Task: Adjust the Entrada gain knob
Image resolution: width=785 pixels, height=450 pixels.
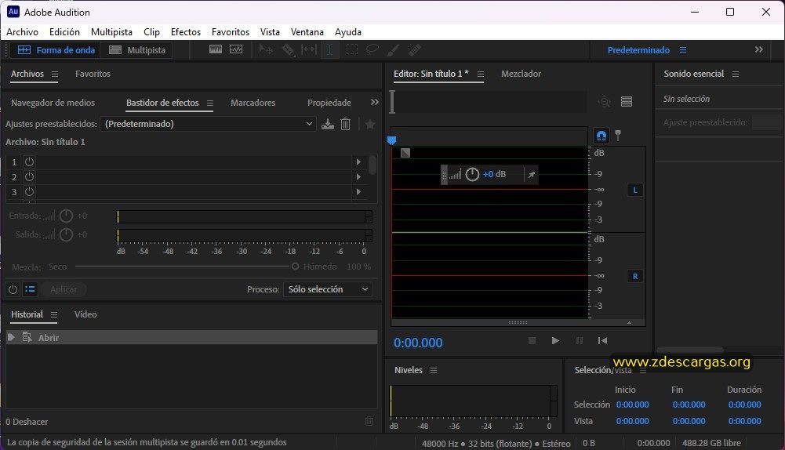Action: [x=66, y=216]
